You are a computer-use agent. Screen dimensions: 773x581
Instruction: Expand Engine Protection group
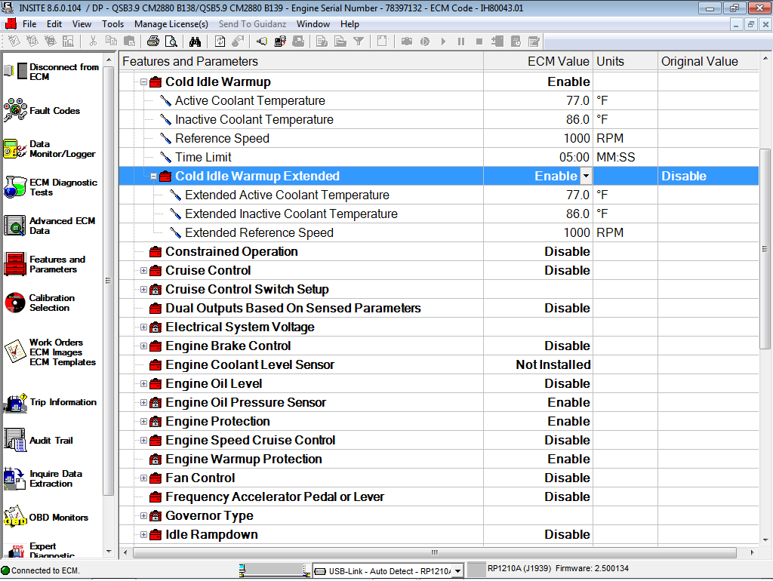tap(143, 421)
